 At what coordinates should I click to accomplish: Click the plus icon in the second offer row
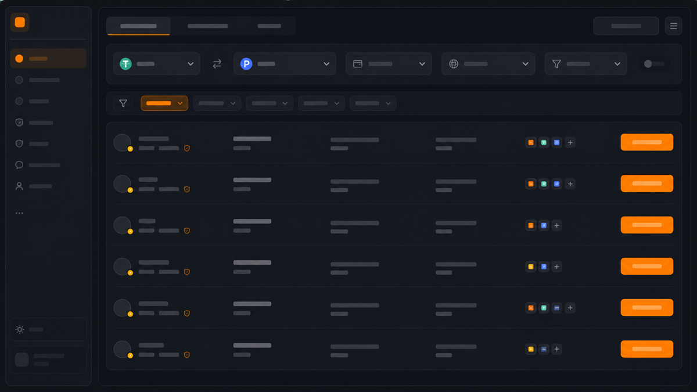click(570, 184)
